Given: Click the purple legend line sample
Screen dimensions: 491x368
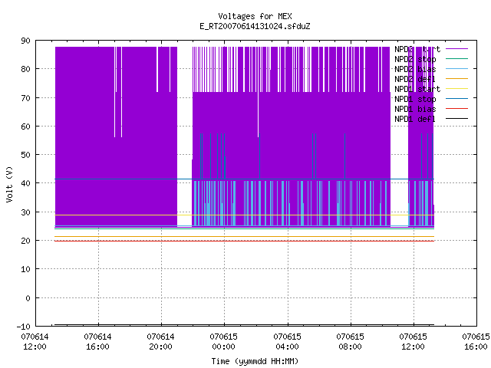Looking at the screenshot, I should tap(456, 49).
